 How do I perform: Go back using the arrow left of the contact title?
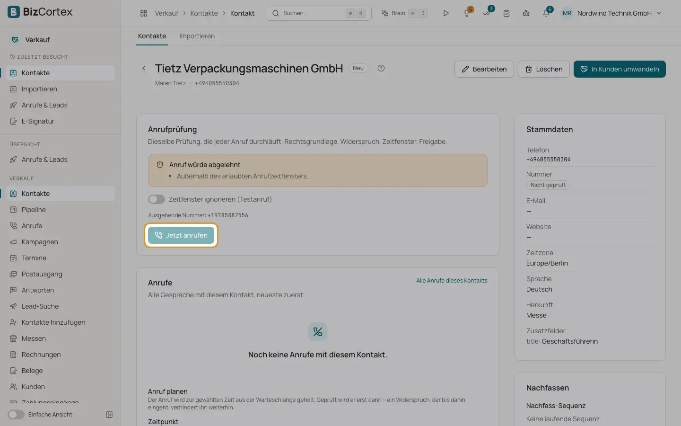[x=144, y=68]
